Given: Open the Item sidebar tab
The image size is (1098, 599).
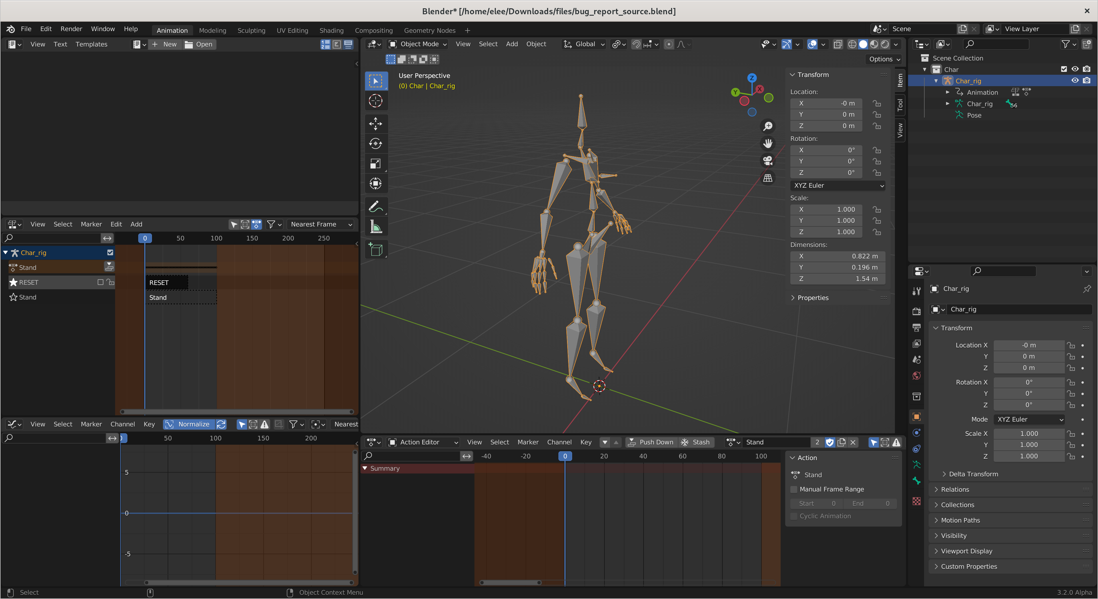Looking at the screenshot, I should pyautogui.click(x=900, y=80).
